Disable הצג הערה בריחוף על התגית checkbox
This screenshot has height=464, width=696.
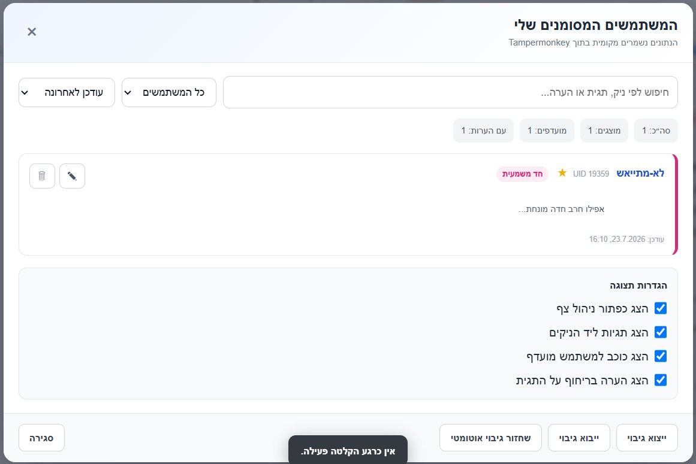pos(661,380)
